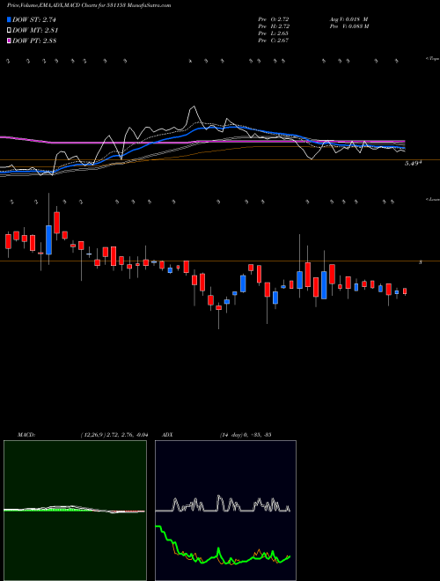The height and width of the screenshot is (581, 440).
Task: Click the last red candlestick on the right
Action: (405, 291)
